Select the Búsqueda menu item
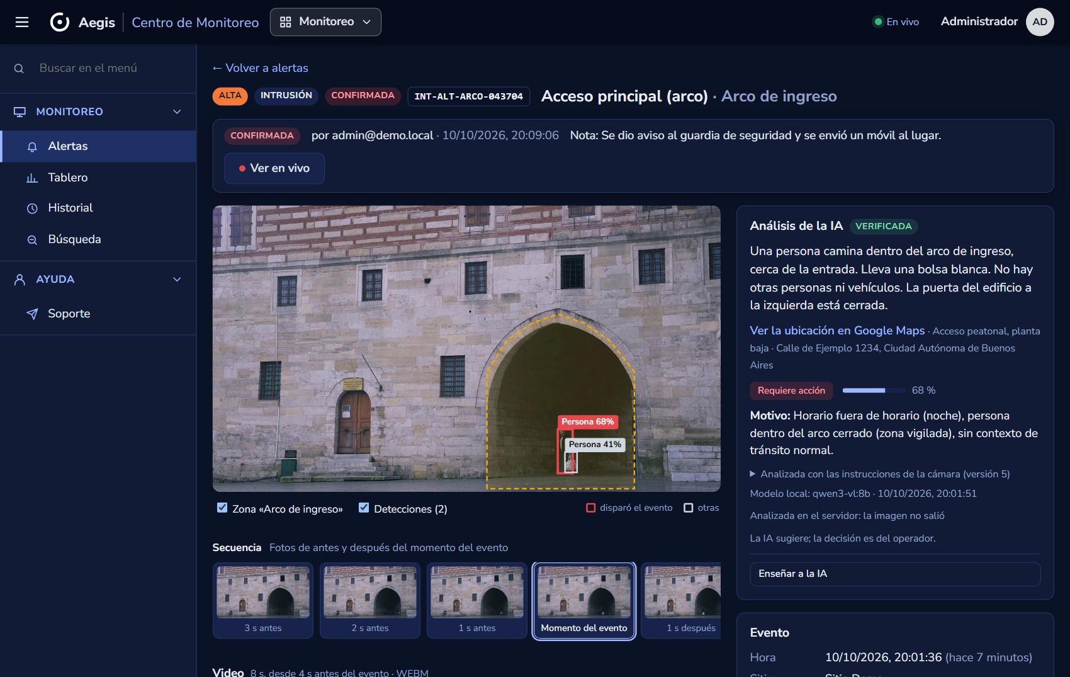Image resolution: width=1070 pixels, height=677 pixels. pyautogui.click(x=98, y=239)
